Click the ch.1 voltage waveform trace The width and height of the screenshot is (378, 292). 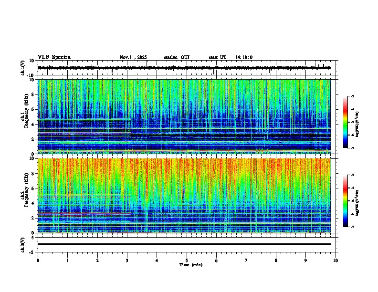(184, 68)
